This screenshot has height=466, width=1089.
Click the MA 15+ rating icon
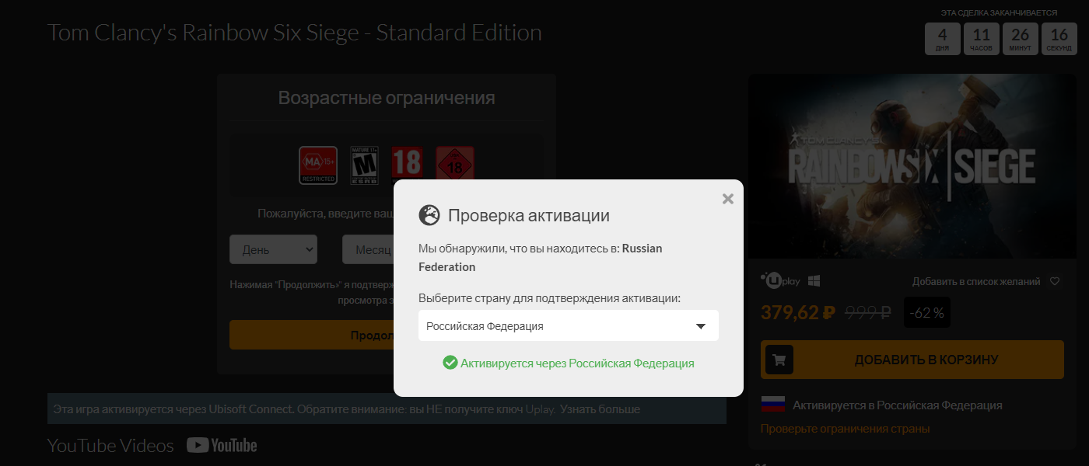click(318, 165)
